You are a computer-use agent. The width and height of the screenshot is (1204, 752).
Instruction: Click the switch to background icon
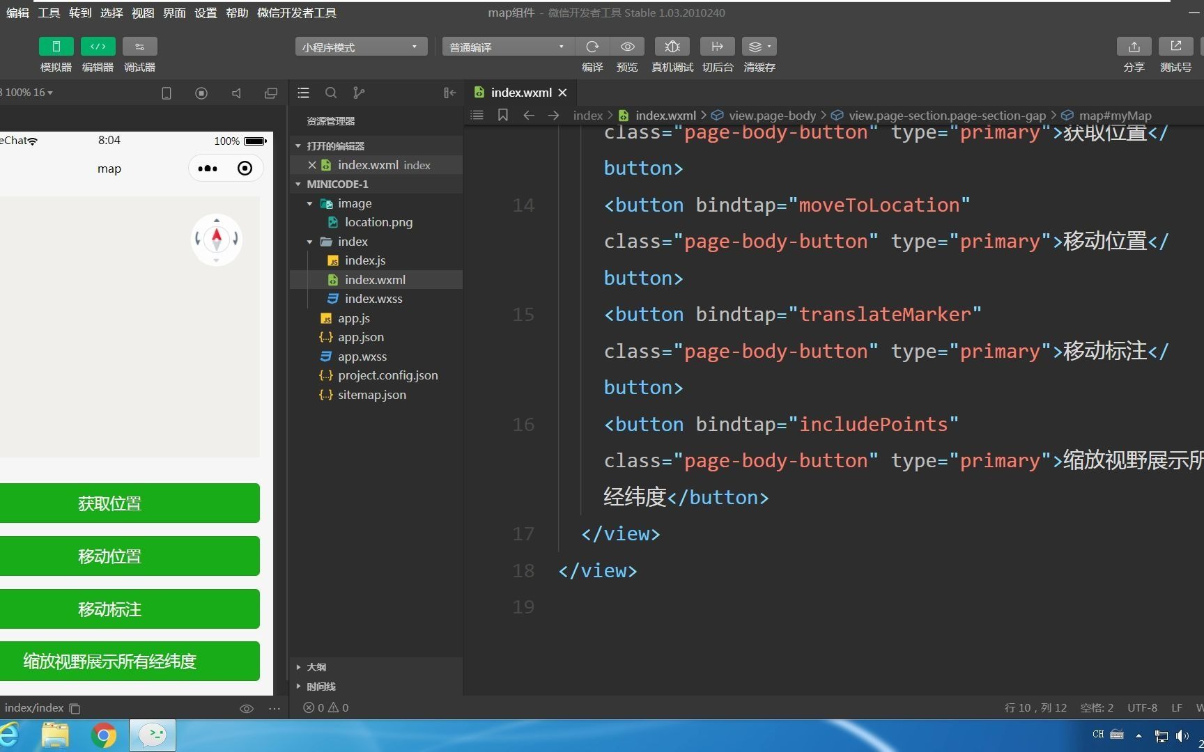[x=717, y=47]
